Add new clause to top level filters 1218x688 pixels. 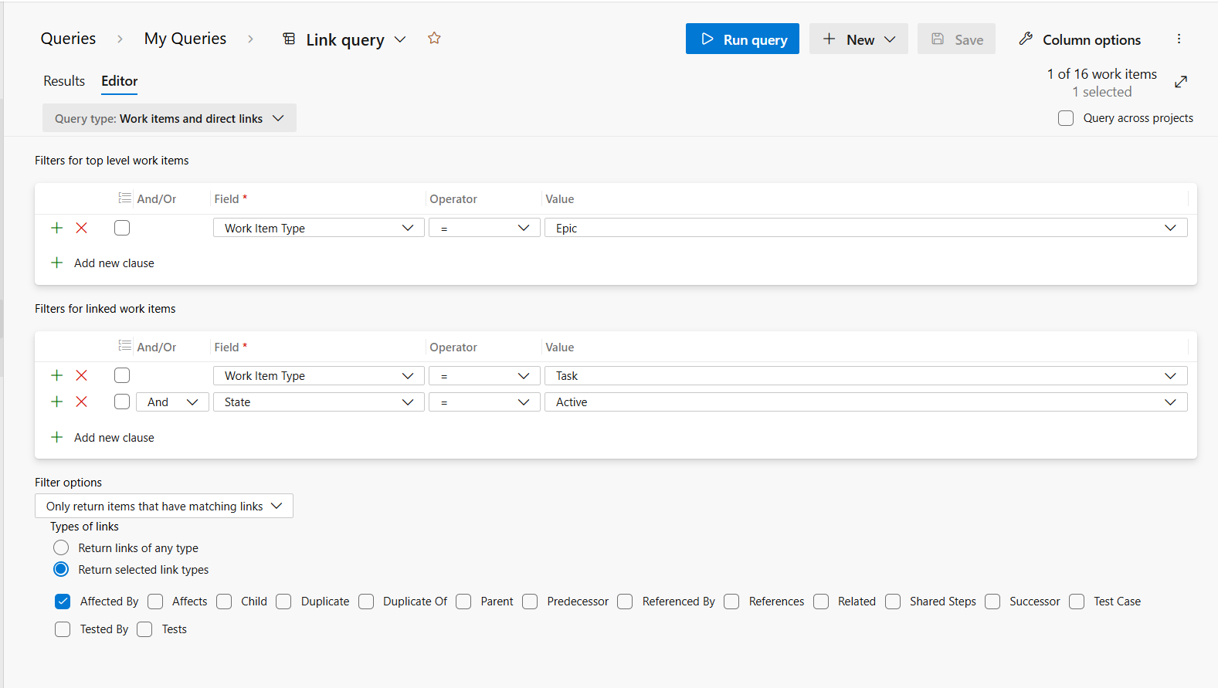click(x=102, y=263)
